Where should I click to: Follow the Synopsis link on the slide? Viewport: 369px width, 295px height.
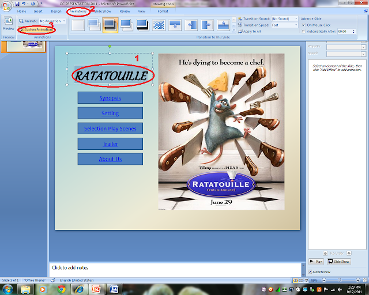pos(110,98)
